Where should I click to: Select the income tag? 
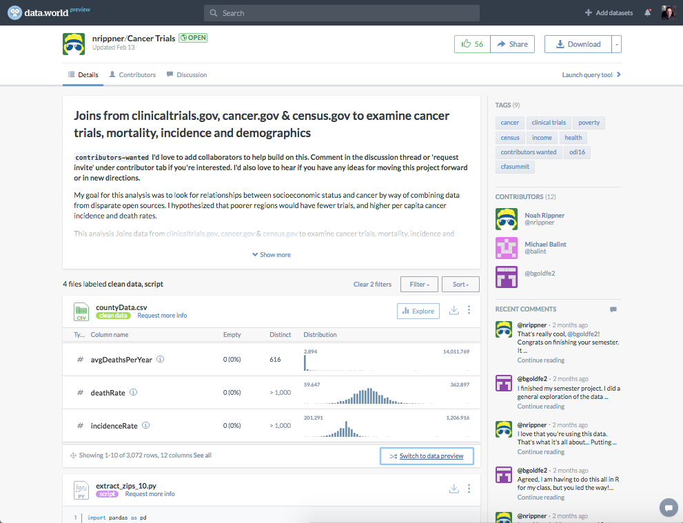point(542,138)
